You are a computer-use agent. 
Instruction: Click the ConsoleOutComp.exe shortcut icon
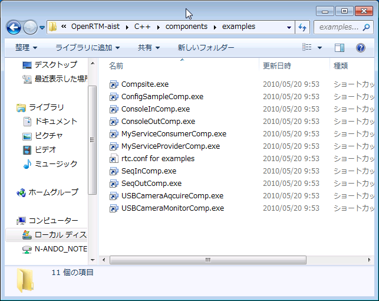click(x=114, y=121)
